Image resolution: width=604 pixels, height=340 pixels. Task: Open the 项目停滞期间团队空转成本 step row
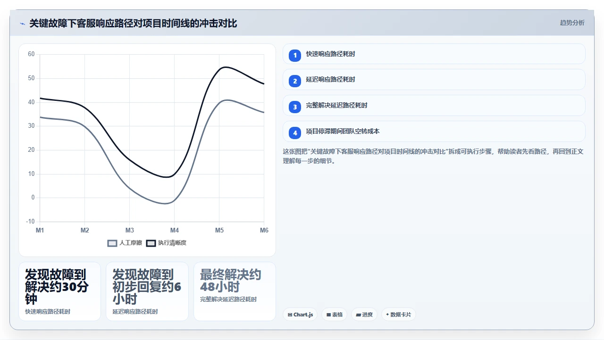click(x=434, y=132)
